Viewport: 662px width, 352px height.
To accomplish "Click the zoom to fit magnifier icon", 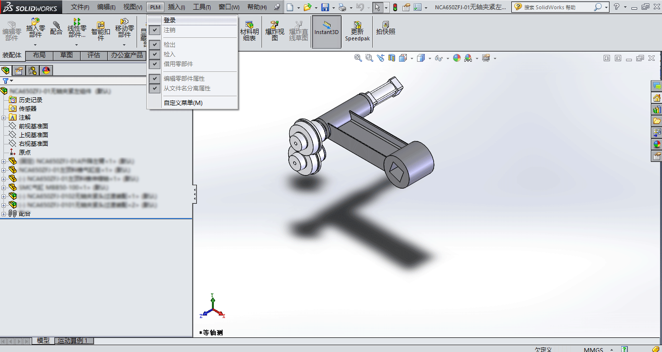I will 358,58.
